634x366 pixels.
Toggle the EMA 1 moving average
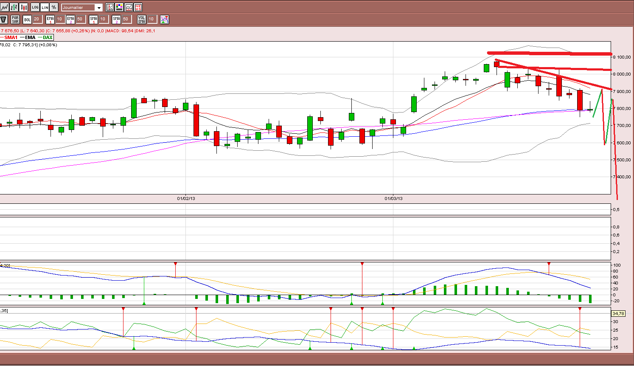point(50,20)
